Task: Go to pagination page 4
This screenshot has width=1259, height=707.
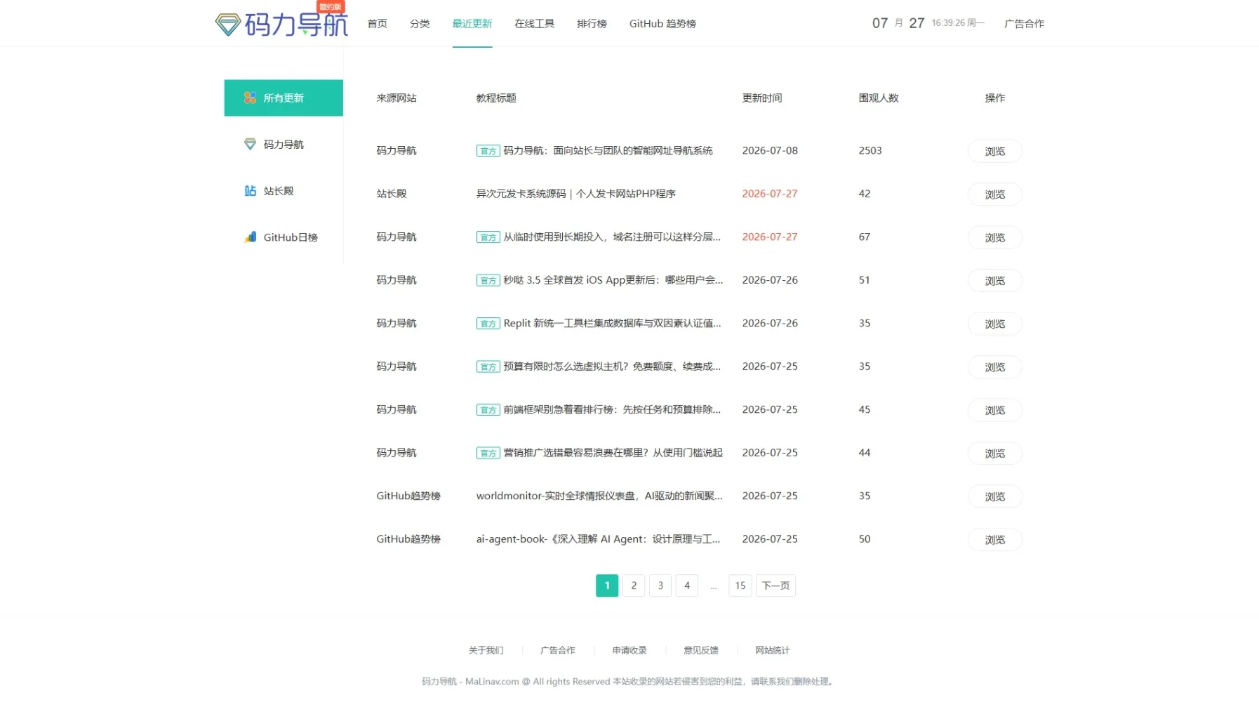Action: (x=687, y=586)
